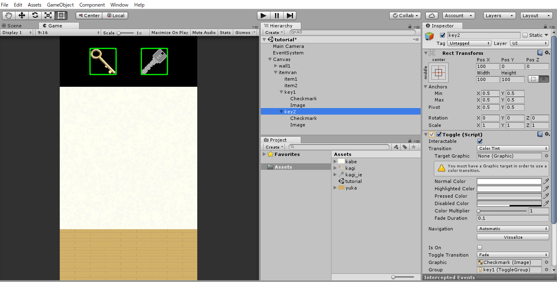Click the Project search by label icon
This screenshot has width=557, height=282.
(405, 147)
